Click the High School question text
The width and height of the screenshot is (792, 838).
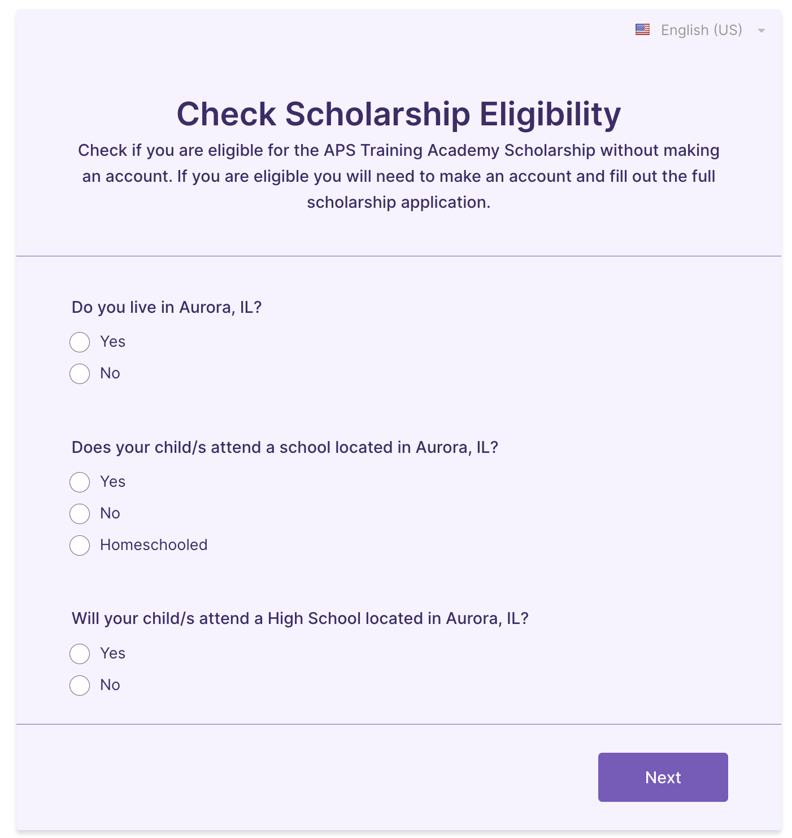click(x=300, y=618)
